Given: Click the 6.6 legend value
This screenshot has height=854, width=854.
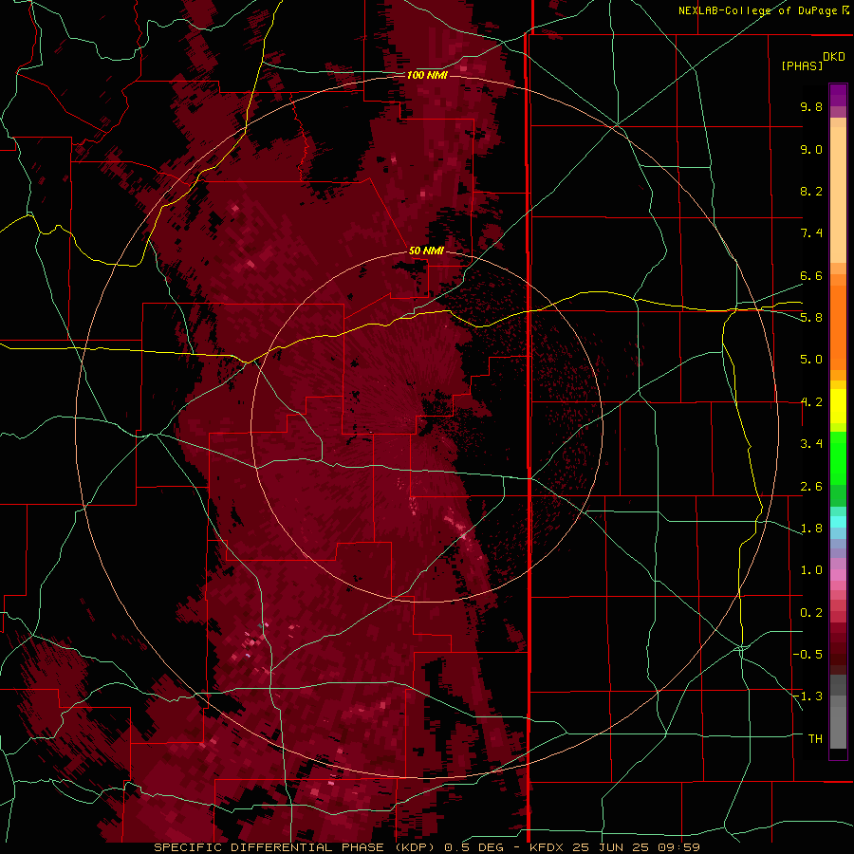Looking at the screenshot, I should click(x=811, y=275).
